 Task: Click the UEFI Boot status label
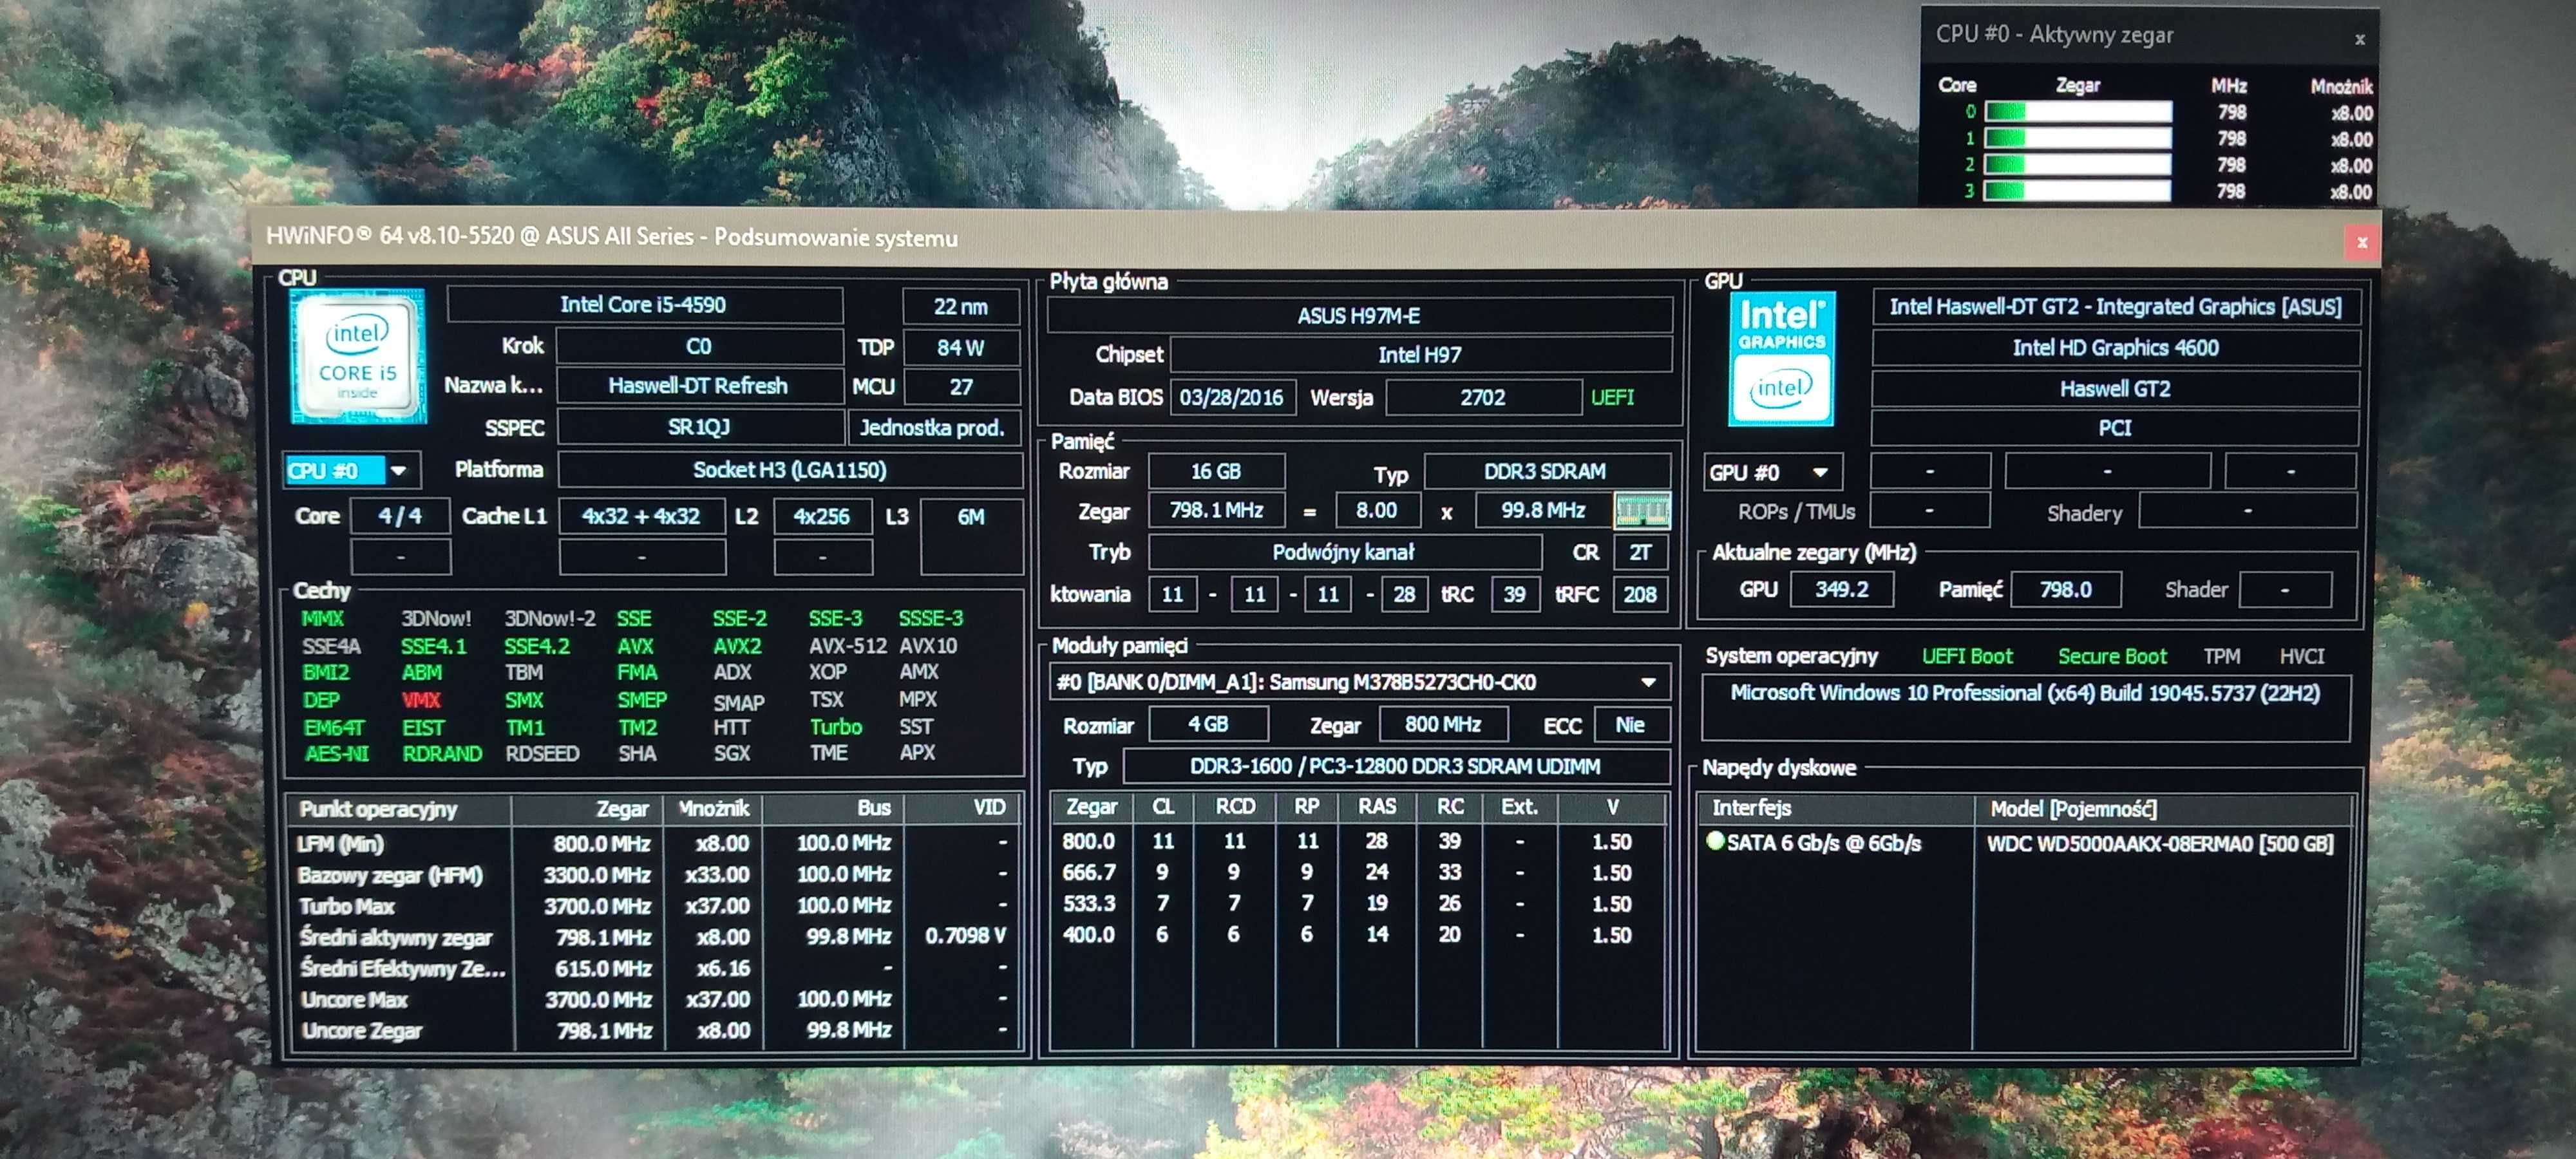click(x=1967, y=656)
